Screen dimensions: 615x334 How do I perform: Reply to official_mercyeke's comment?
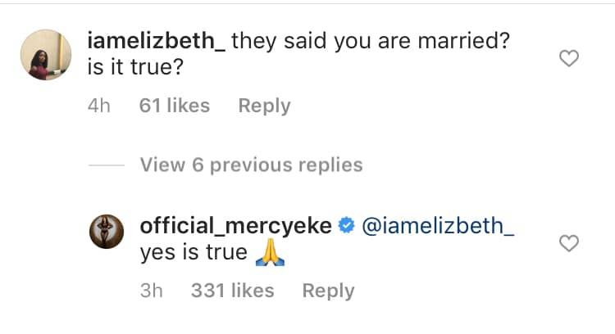click(x=328, y=291)
